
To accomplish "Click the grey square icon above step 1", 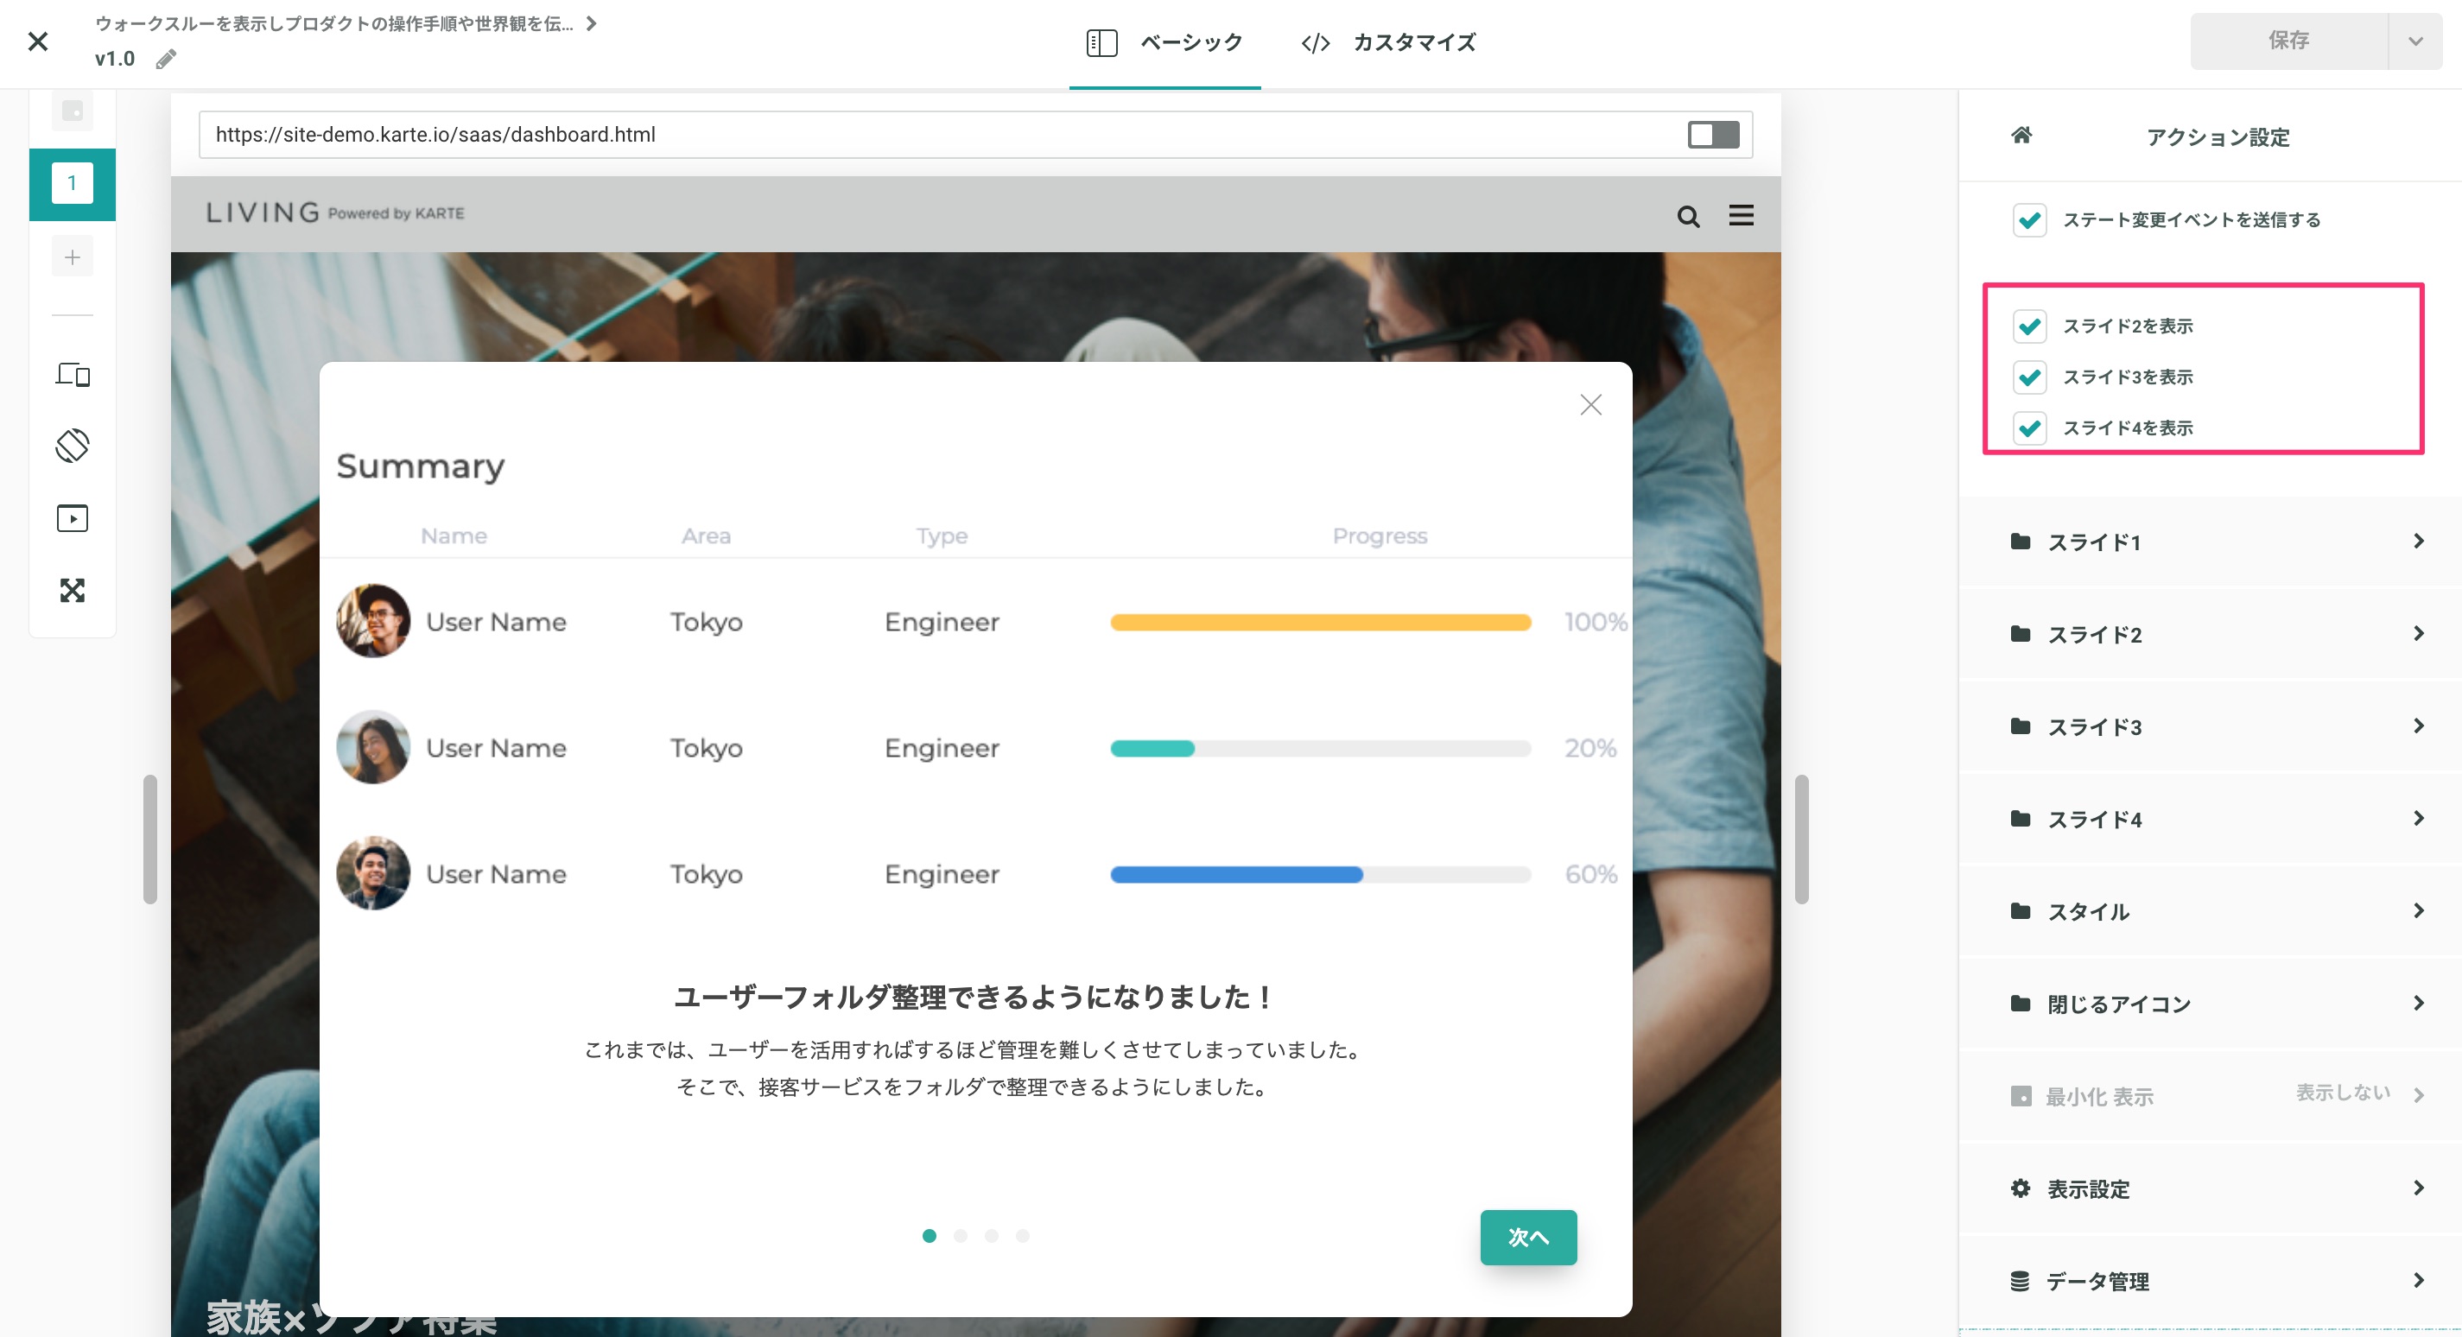I will 73,111.
